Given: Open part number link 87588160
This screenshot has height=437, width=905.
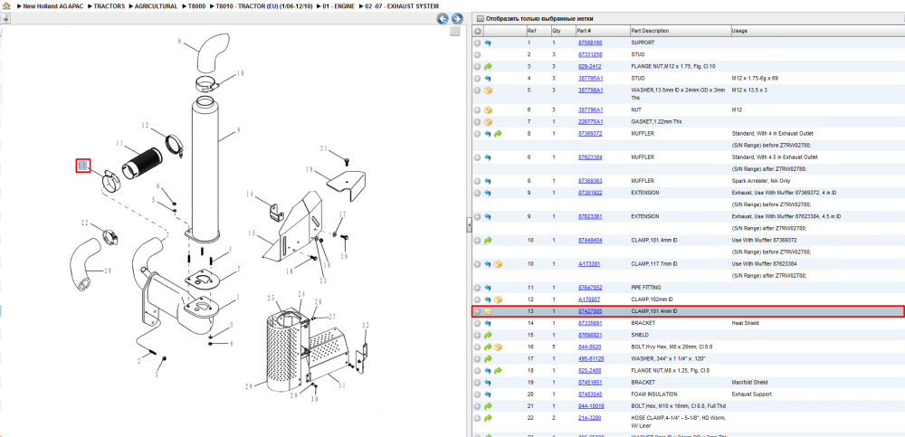Looking at the screenshot, I should click(x=590, y=43).
